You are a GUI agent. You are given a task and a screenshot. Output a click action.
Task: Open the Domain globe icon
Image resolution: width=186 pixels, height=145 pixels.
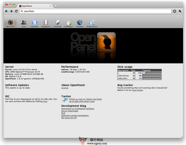[35, 23]
